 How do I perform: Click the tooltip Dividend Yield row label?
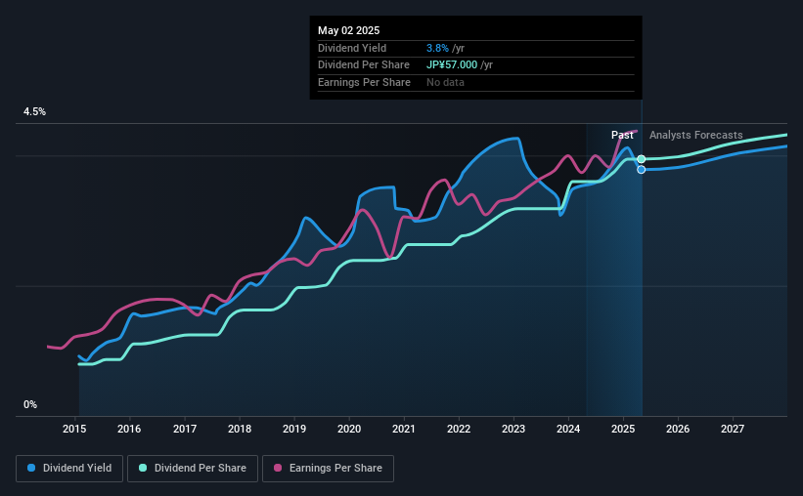click(352, 48)
